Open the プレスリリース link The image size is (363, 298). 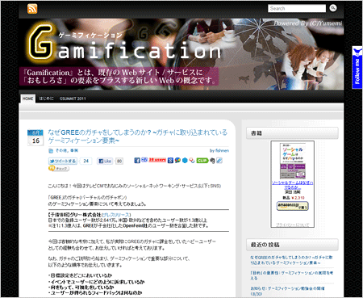coord(116,215)
